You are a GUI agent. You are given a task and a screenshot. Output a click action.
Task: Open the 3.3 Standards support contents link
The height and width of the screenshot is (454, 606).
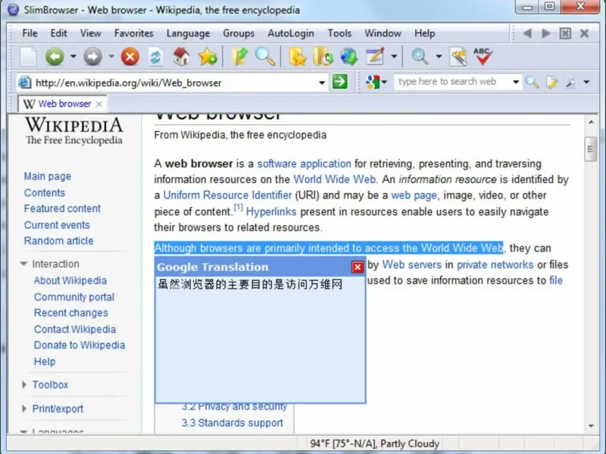click(x=233, y=423)
